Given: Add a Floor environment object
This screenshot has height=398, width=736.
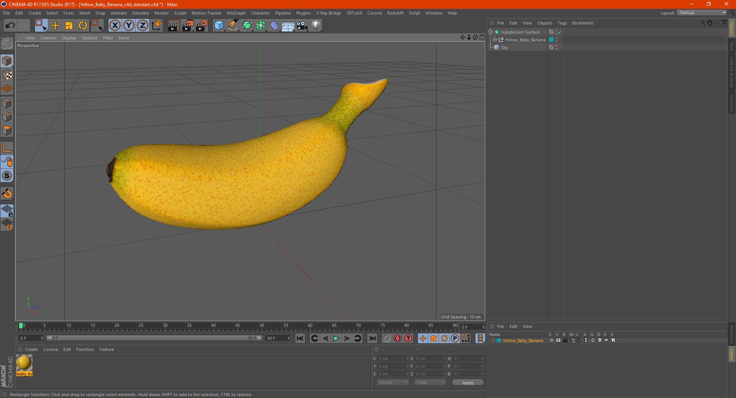Looking at the screenshot, I should (x=288, y=26).
